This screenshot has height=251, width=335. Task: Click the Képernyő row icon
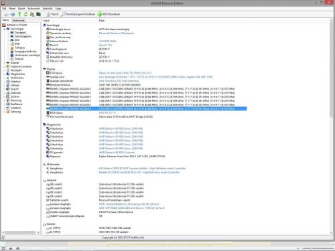[48, 157]
